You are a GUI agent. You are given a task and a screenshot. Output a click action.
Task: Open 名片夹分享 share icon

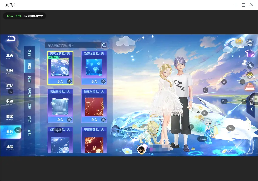239,43
